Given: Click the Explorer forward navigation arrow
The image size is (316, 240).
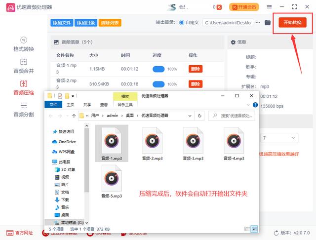Looking at the screenshot, I should pyautogui.click(x=60, y=116).
